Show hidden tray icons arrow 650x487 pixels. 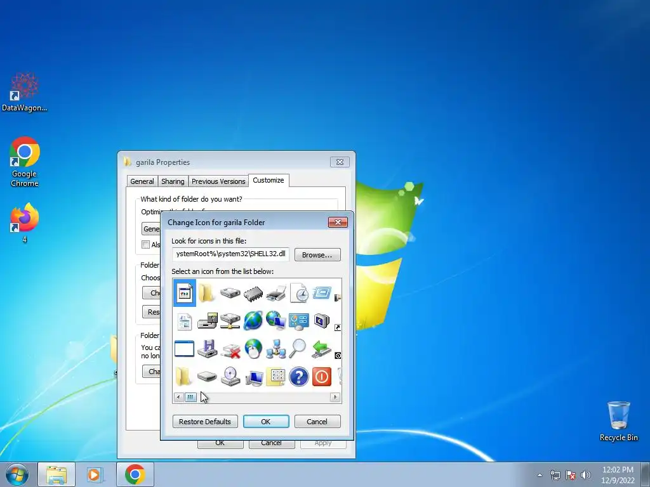pos(540,475)
